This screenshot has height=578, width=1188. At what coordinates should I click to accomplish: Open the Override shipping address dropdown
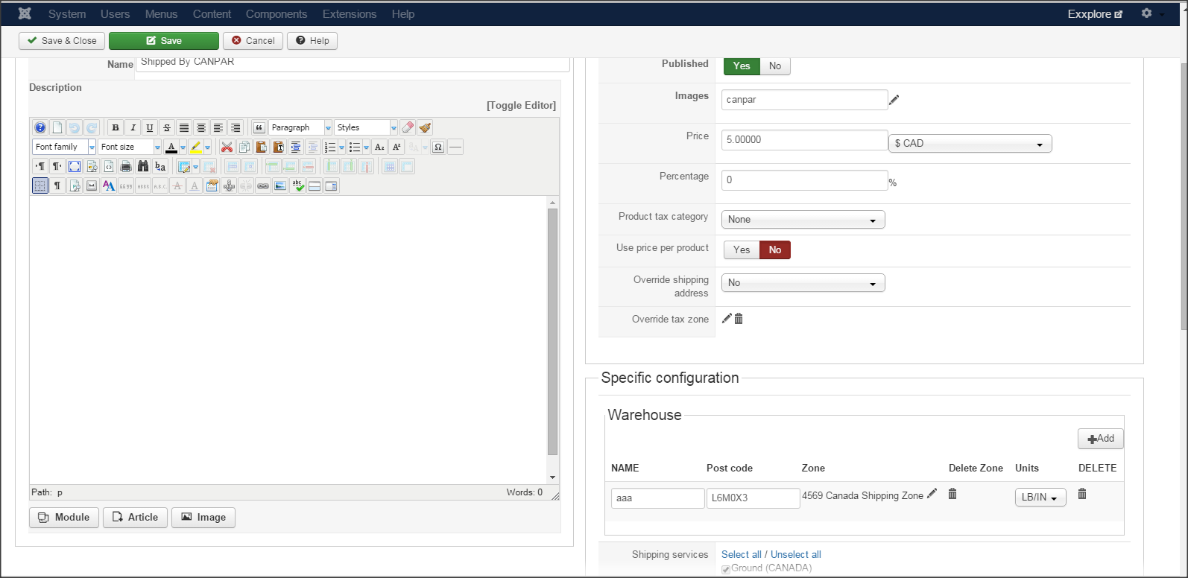coord(803,283)
